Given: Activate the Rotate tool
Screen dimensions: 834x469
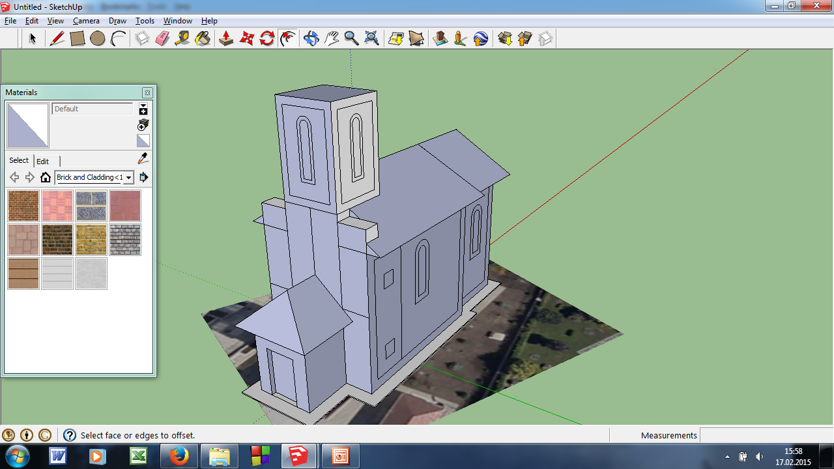Looking at the screenshot, I should 266,39.
